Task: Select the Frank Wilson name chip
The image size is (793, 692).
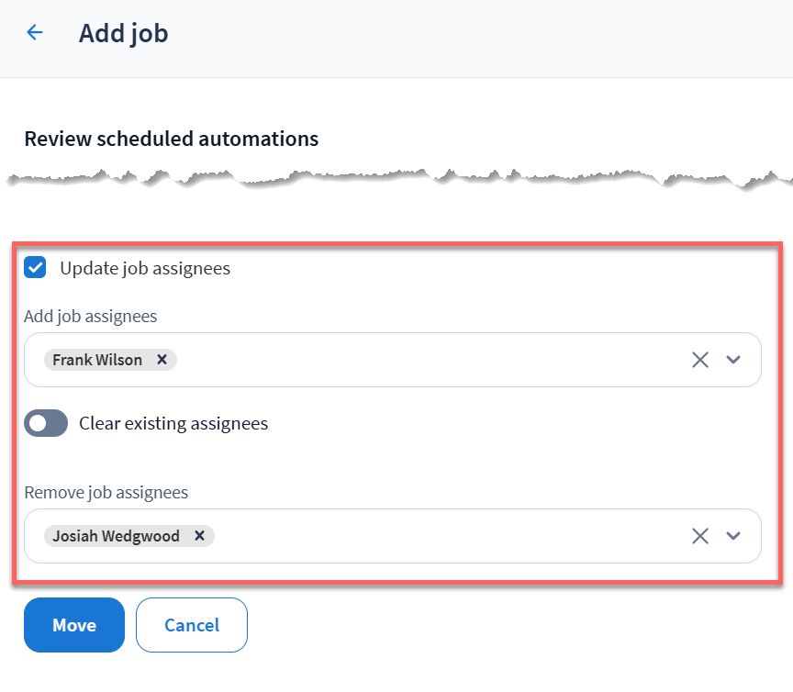Action: pyautogui.click(x=97, y=360)
